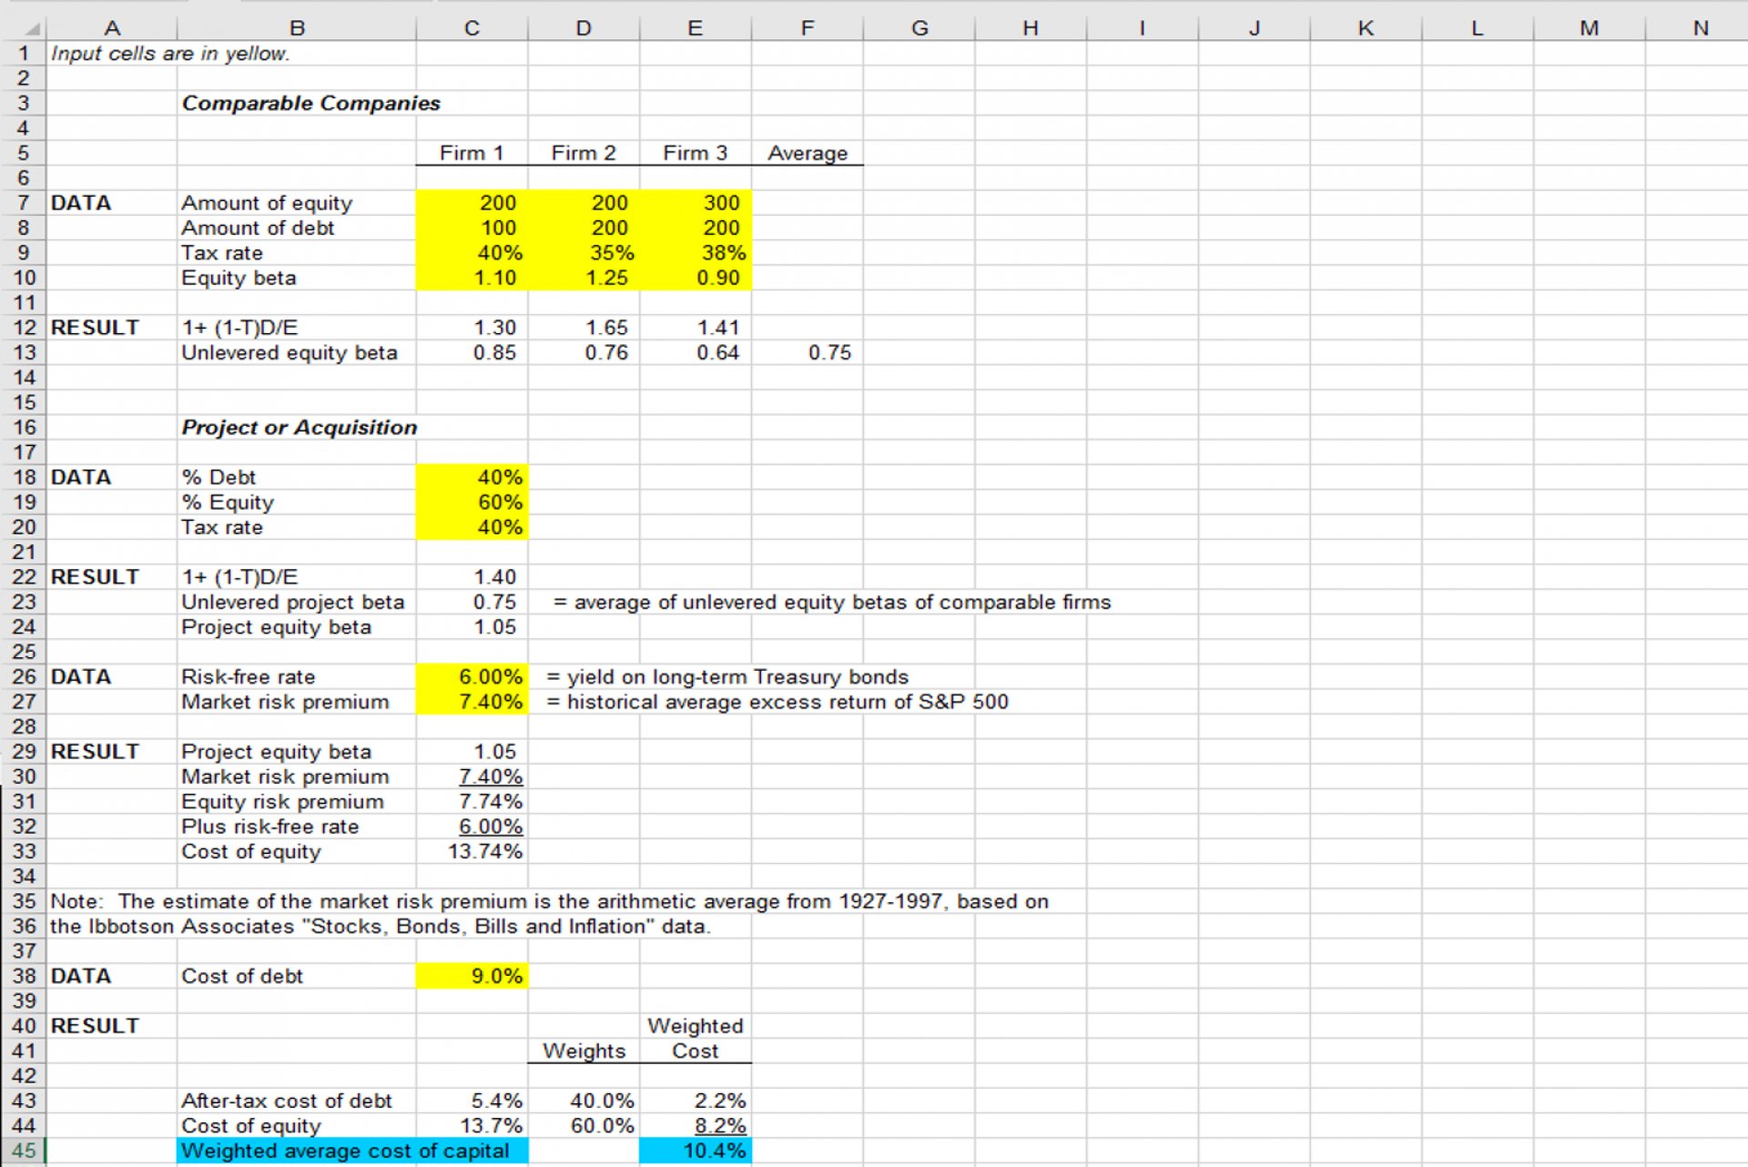Click 'historical average excess return of S&P 500' comment
The height and width of the screenshot is (1167, 1748).
pyautogui.click(x=777, y=702)
